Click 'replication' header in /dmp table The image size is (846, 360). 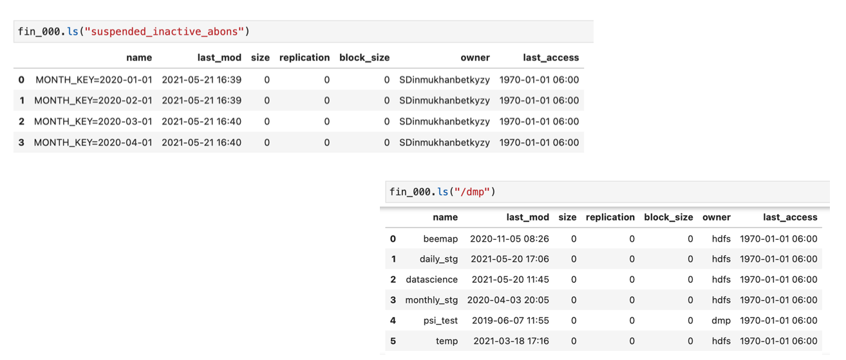(x=610, y=217)
